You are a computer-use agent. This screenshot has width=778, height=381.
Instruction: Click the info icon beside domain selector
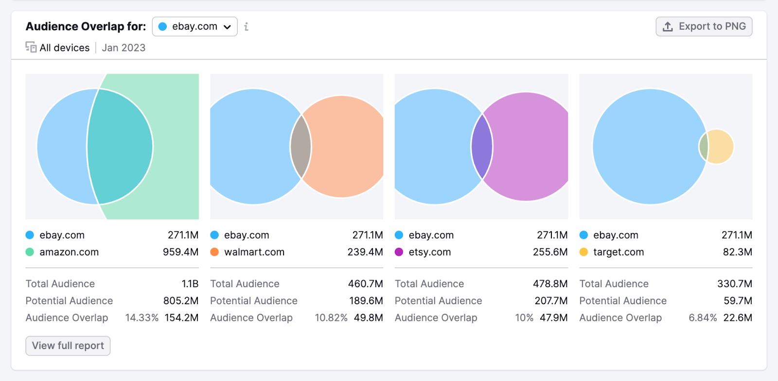pos(246,27)
